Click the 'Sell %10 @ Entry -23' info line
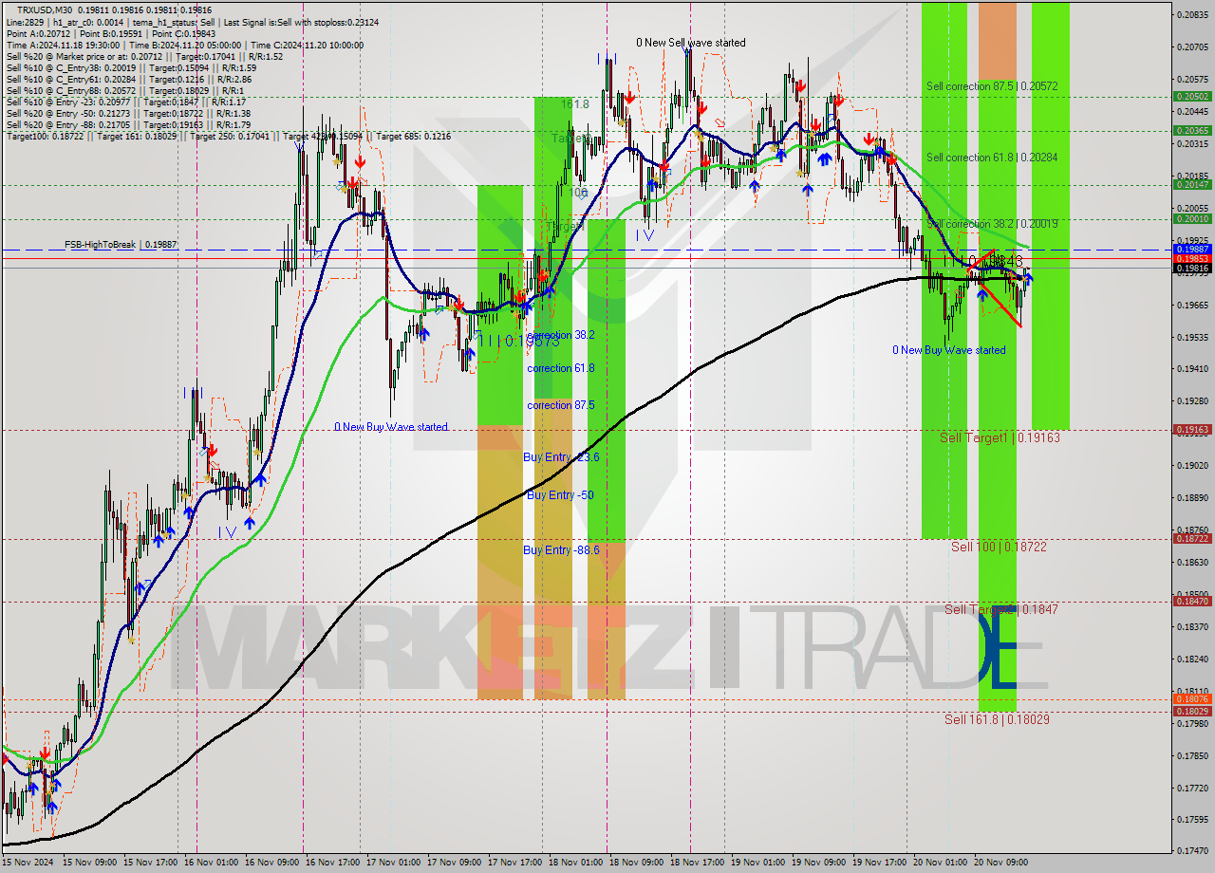Image resolution: width=1215 pixels, height=873 pixels. [126, 102]
